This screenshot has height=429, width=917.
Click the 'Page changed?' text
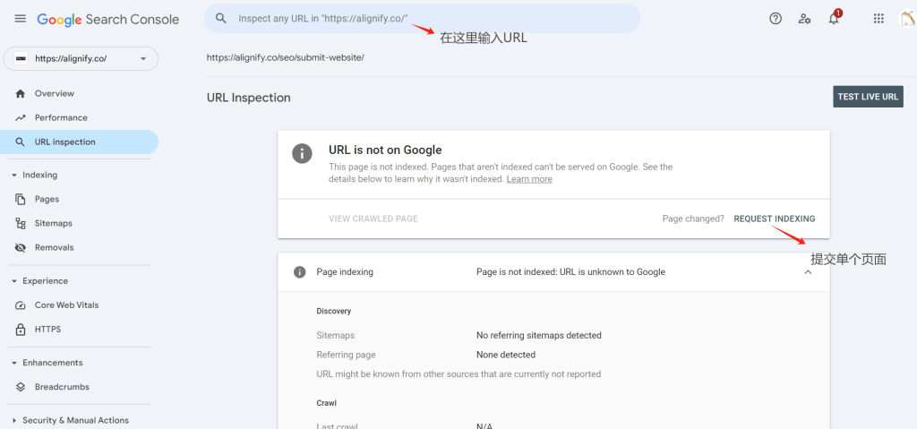(693, 219)
